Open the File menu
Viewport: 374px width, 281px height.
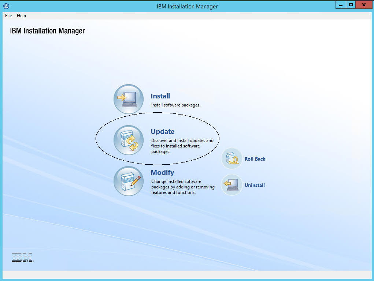8,16
